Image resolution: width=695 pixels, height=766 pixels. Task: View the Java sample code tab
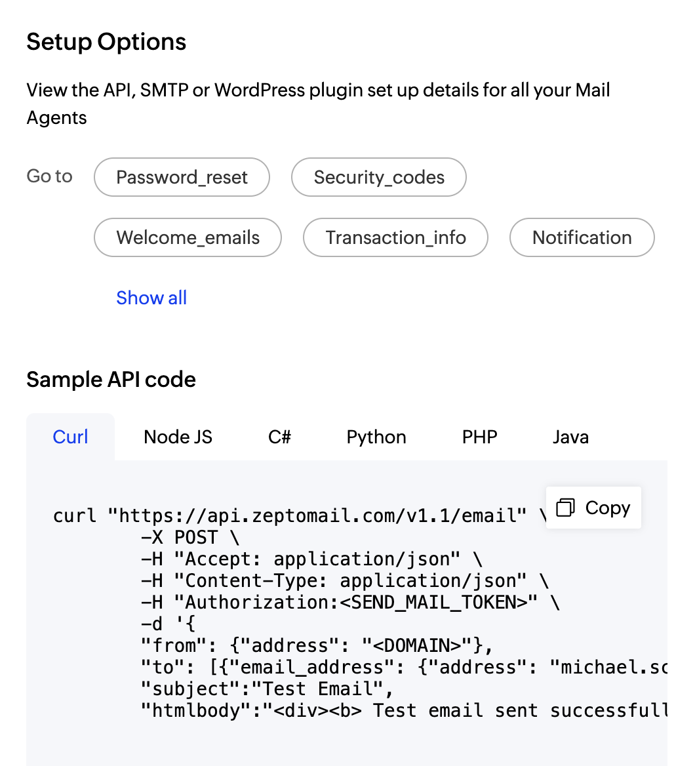(x=570, y=437)
